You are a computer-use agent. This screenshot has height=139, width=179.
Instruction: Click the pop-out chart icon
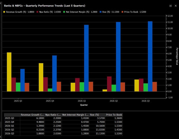170,6
